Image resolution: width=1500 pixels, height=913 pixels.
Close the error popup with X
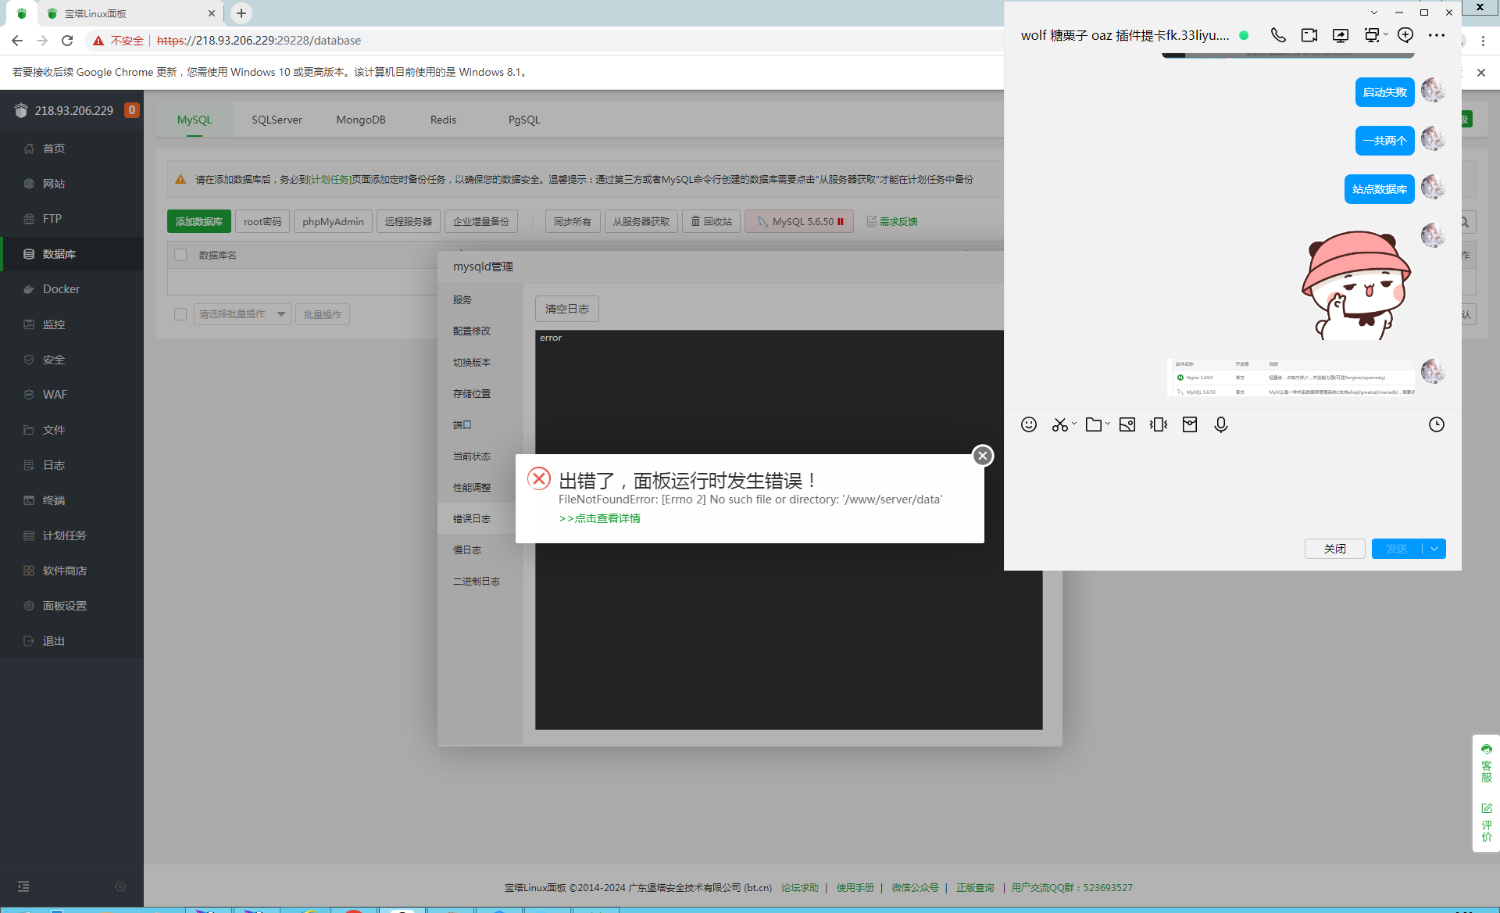[x=983, y=456]
